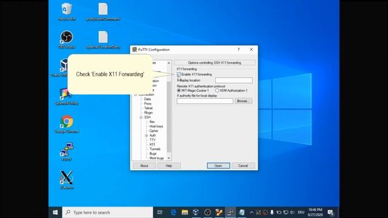Click the title bar question-mark help button
The width and height of the screenshot is (388, 218).
[x=238, y=50]
